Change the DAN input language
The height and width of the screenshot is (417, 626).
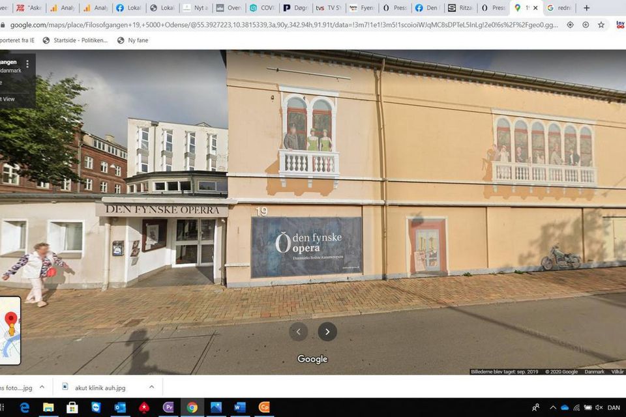pos(614,407)
